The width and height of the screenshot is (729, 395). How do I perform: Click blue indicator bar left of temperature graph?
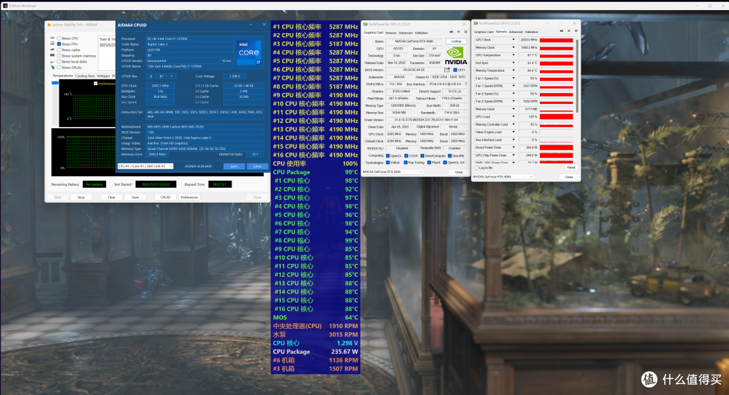[x=55, y=83]
